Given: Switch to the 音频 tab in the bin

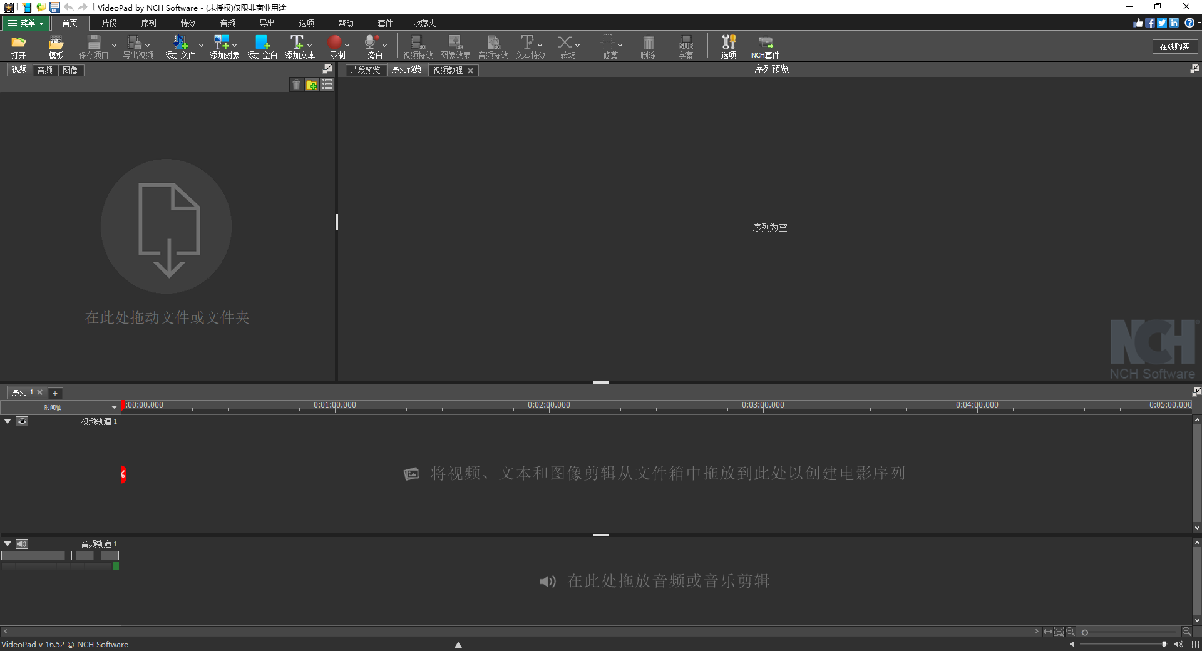Looking at the screenshot, I should pos(44,69).
